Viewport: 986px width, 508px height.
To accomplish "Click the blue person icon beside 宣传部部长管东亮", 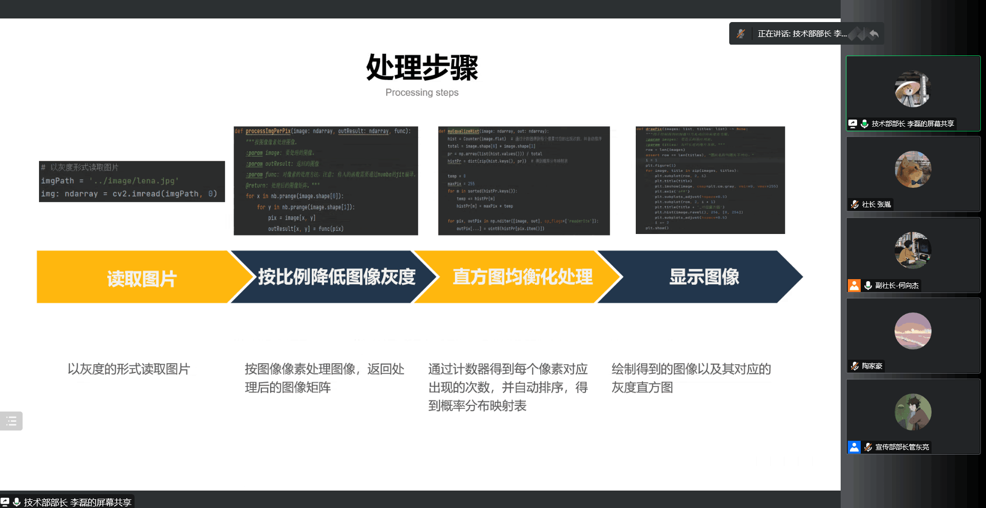I will tap(854, 447).
